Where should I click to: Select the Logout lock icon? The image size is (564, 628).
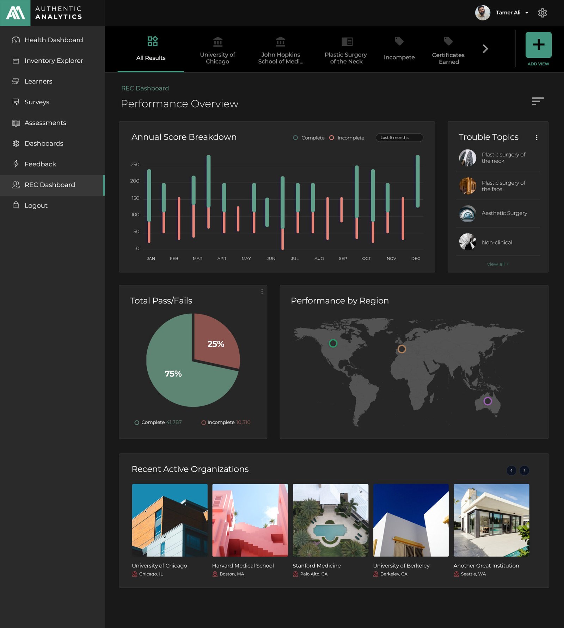click(x=16, y=205)
